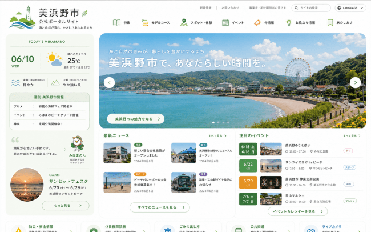The height and width of the screenshot is (232, 371).
Task: Click the light bulb icon for お役立ち情報
Action: click(289, 22)
